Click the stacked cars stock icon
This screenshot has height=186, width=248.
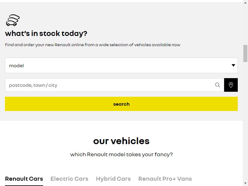pyautogui.click(x=13, y=20)
